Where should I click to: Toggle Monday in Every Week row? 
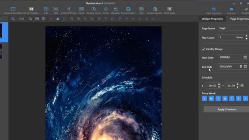pos(211,99)
